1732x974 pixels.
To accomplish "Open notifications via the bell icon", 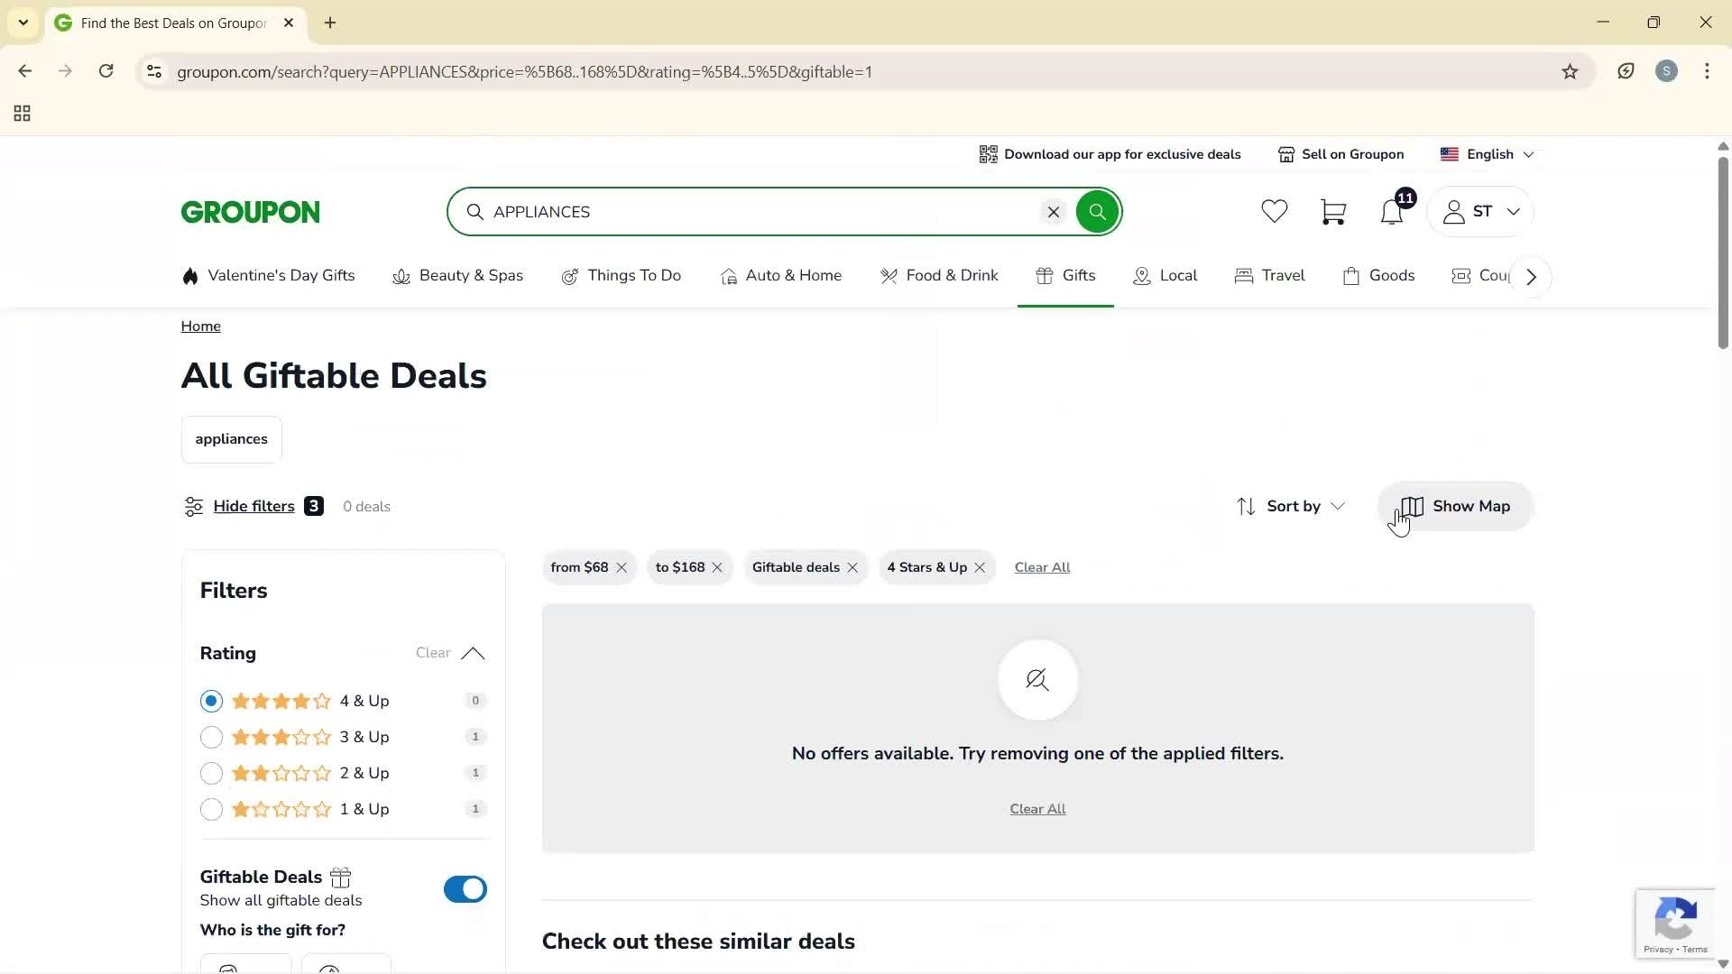I will (1390, 211).
